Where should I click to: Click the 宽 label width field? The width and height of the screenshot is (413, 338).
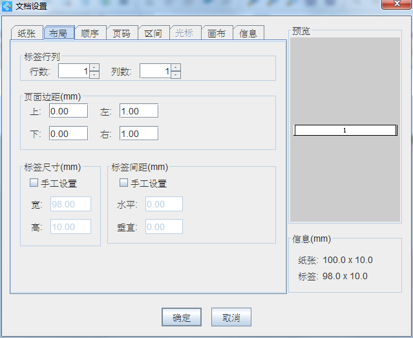71,204
